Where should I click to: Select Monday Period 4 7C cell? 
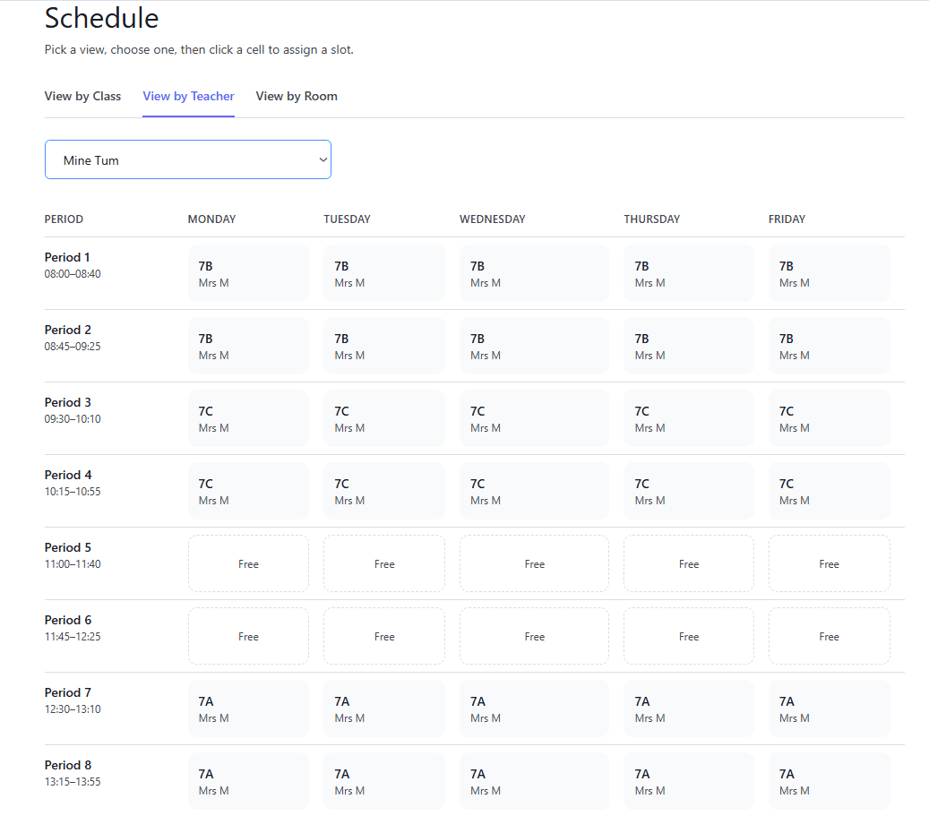(x=248, y=491)
